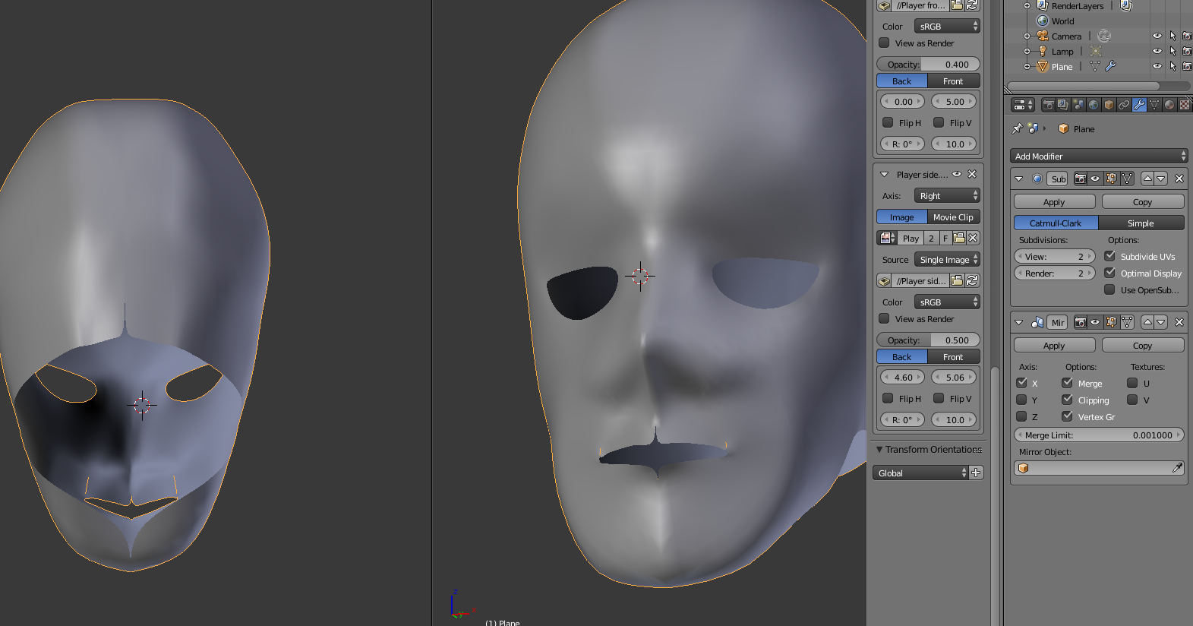This screenshot has height=626, width=1193.
Task: Remove the Mirror modifier with X icon
Action: (1179, 322)
